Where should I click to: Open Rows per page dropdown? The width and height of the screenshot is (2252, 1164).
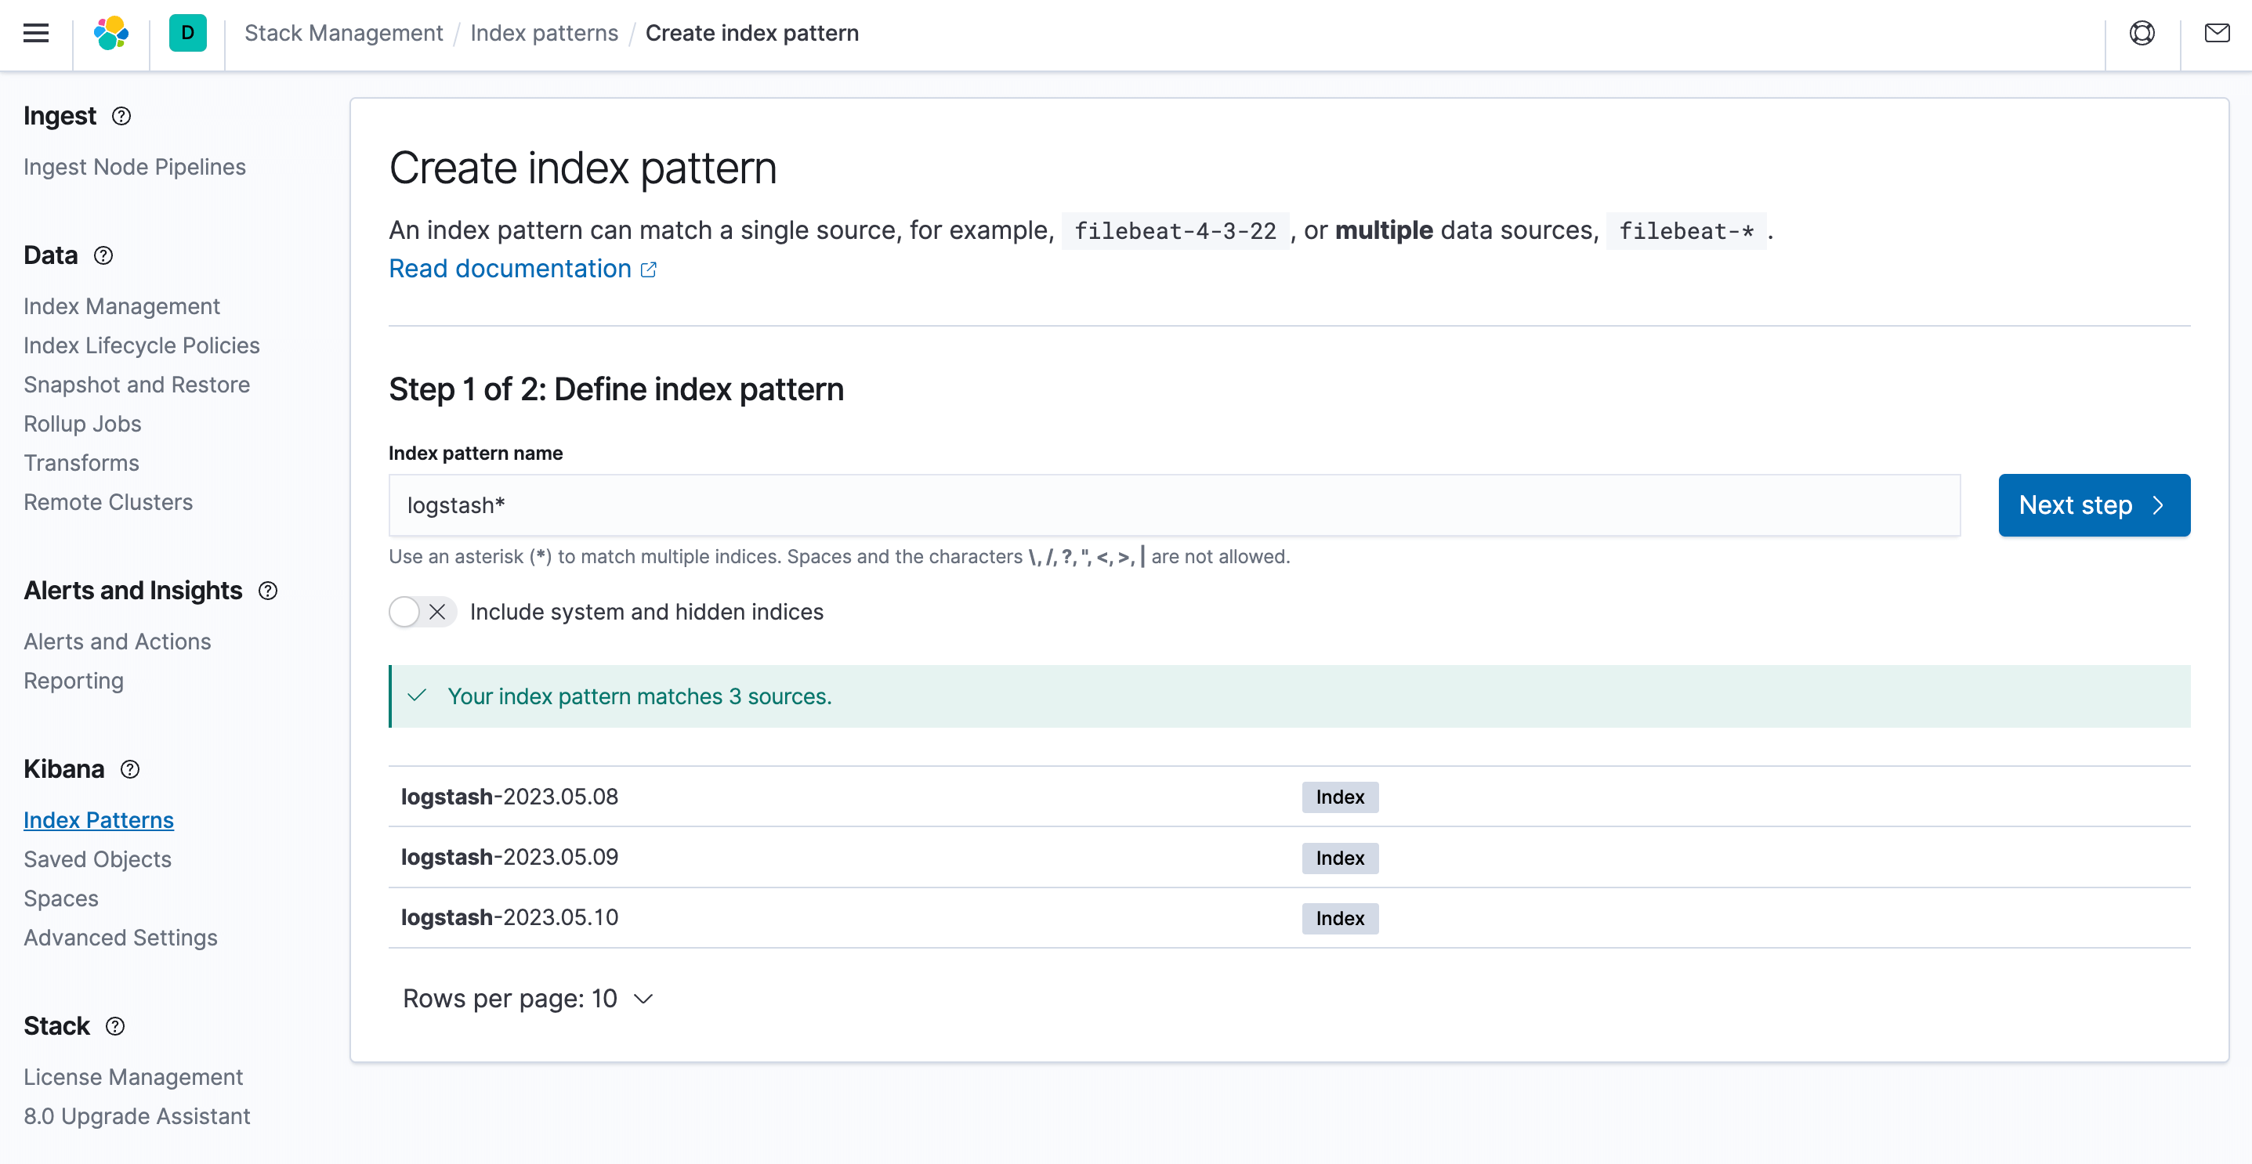tap(528, 999)
